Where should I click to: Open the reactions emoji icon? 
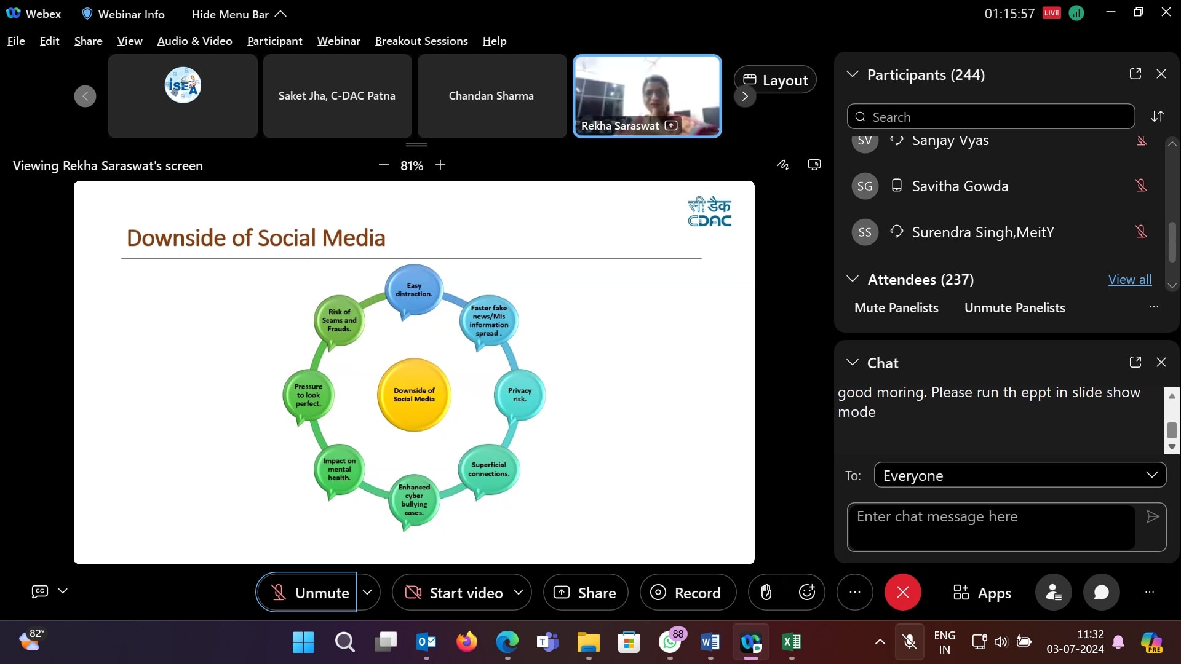point(806,592)
